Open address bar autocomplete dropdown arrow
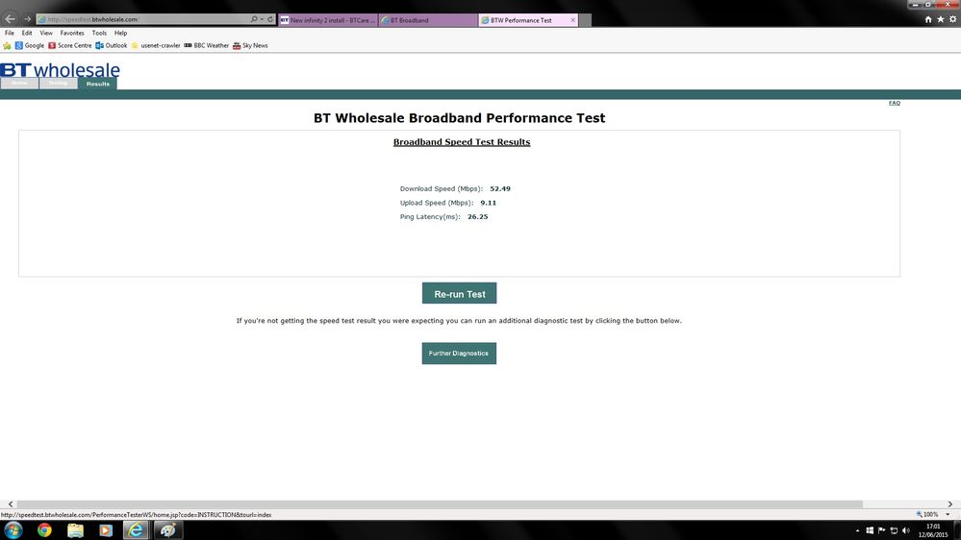The width and height of the screenshot is (961, 540). (262, 19)
